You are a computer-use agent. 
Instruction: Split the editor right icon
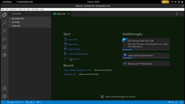coord(177,14)
